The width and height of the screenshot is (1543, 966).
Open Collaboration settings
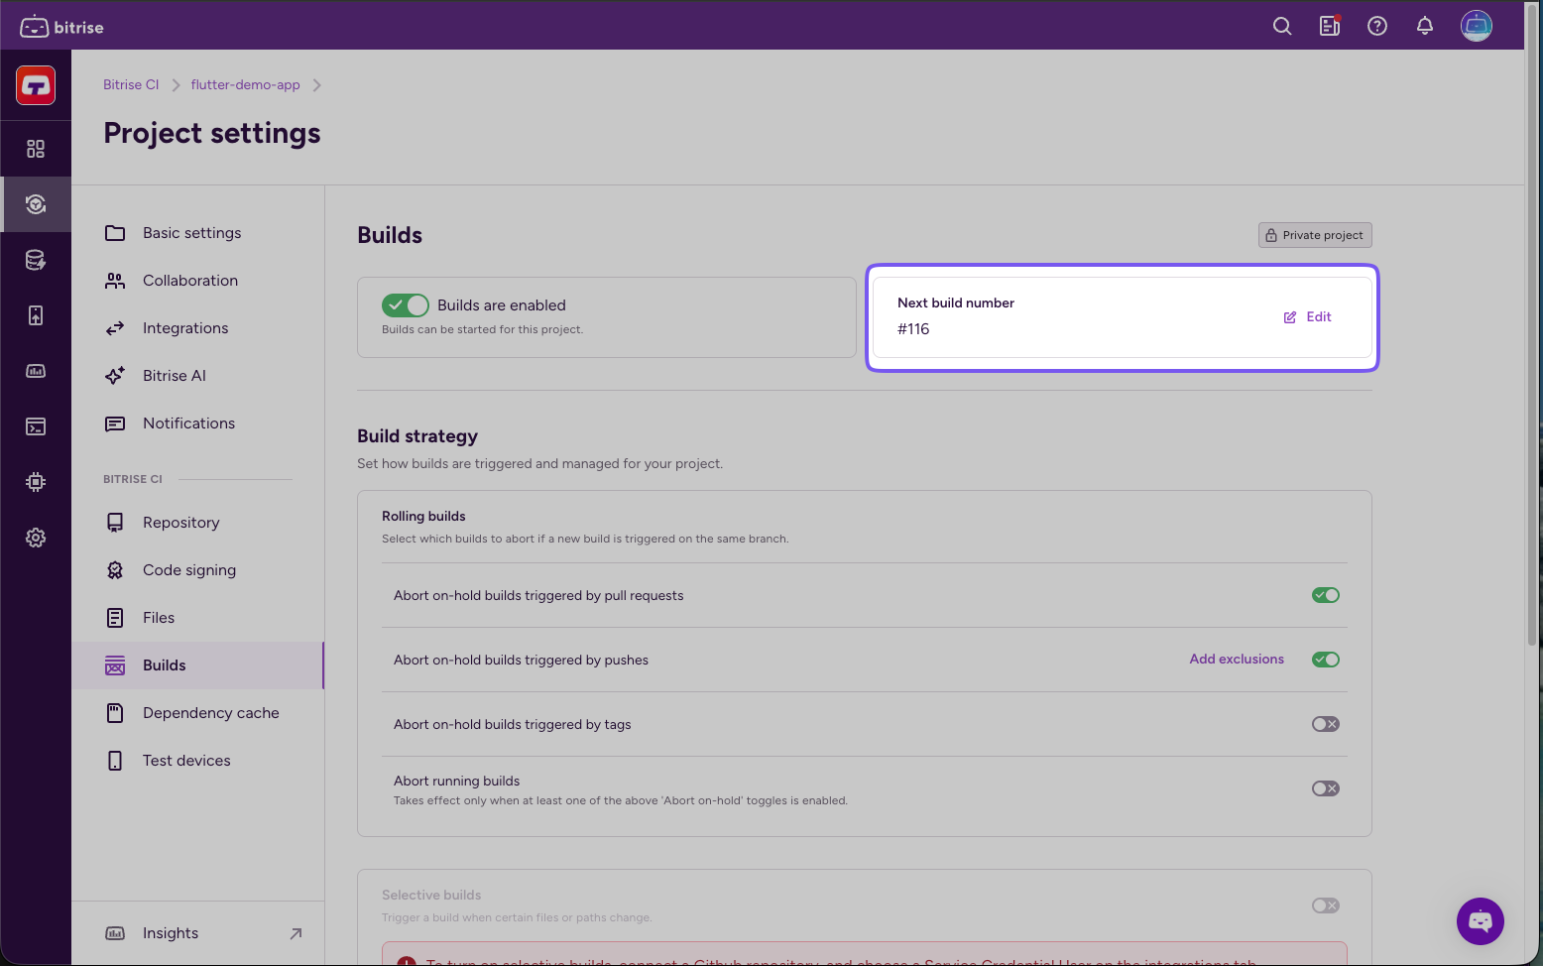(x=198, y=281)
